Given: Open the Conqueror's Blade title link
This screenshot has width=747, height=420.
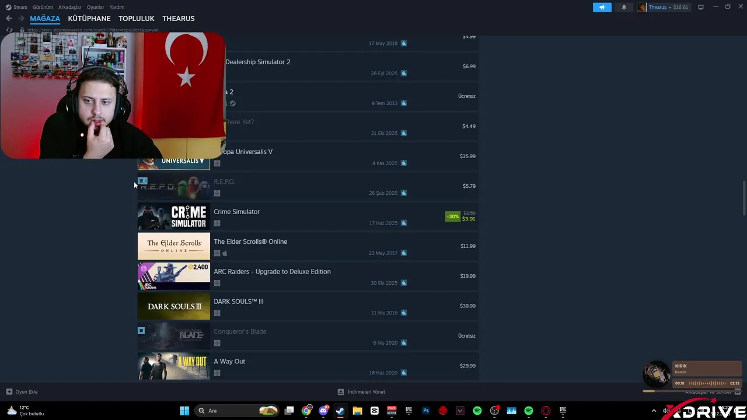Looking at the screenshot, I should point(240,331).
